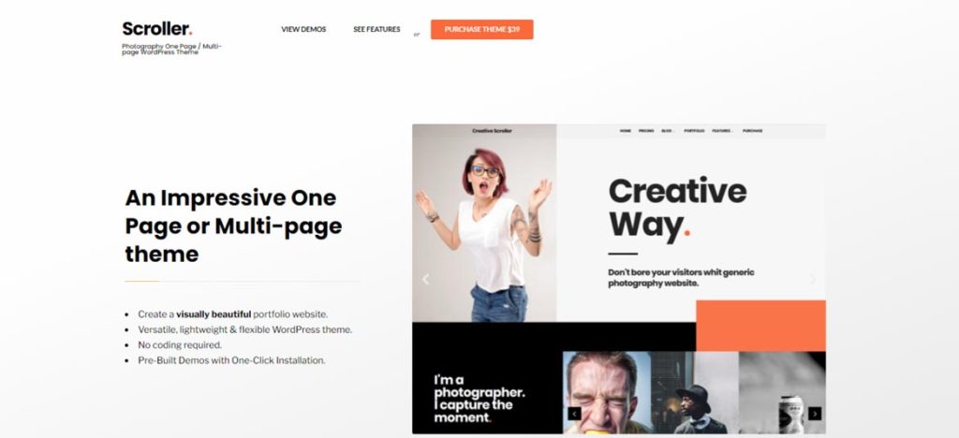Select Home in the demo preview navigation
The image size is (959, 438).
[625, 131]
